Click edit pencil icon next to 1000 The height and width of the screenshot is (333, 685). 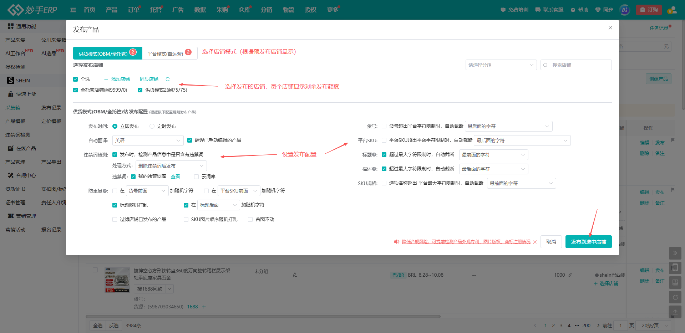click(x=570, y=275)
